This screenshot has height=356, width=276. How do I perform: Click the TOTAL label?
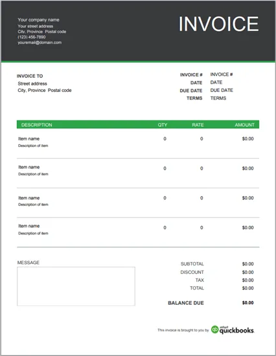(x=197, y=288)
